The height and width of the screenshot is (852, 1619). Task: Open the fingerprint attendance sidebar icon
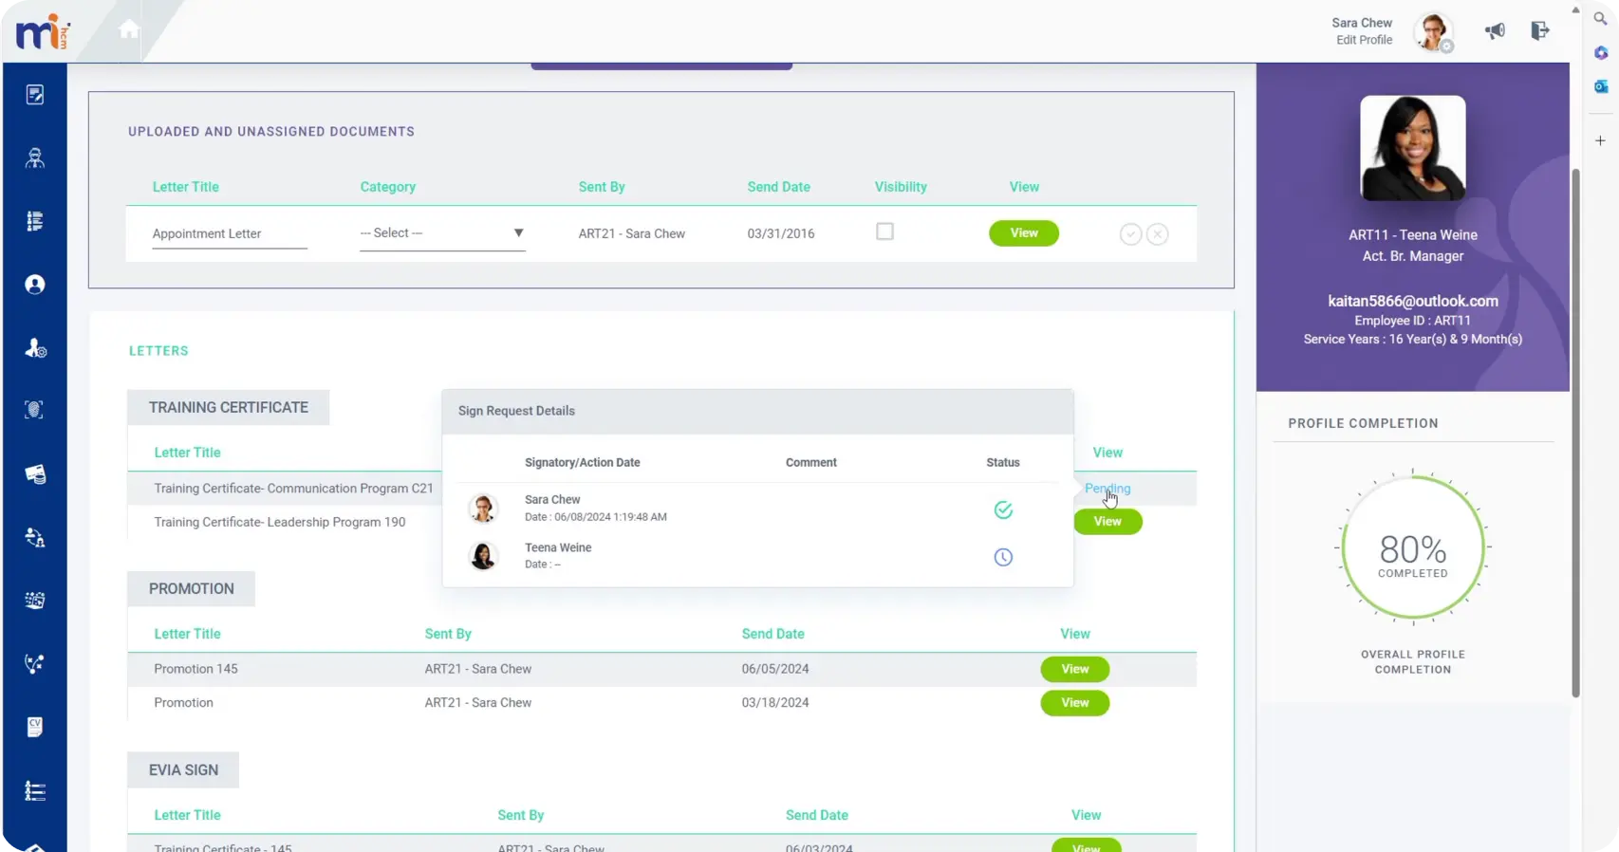35,410
